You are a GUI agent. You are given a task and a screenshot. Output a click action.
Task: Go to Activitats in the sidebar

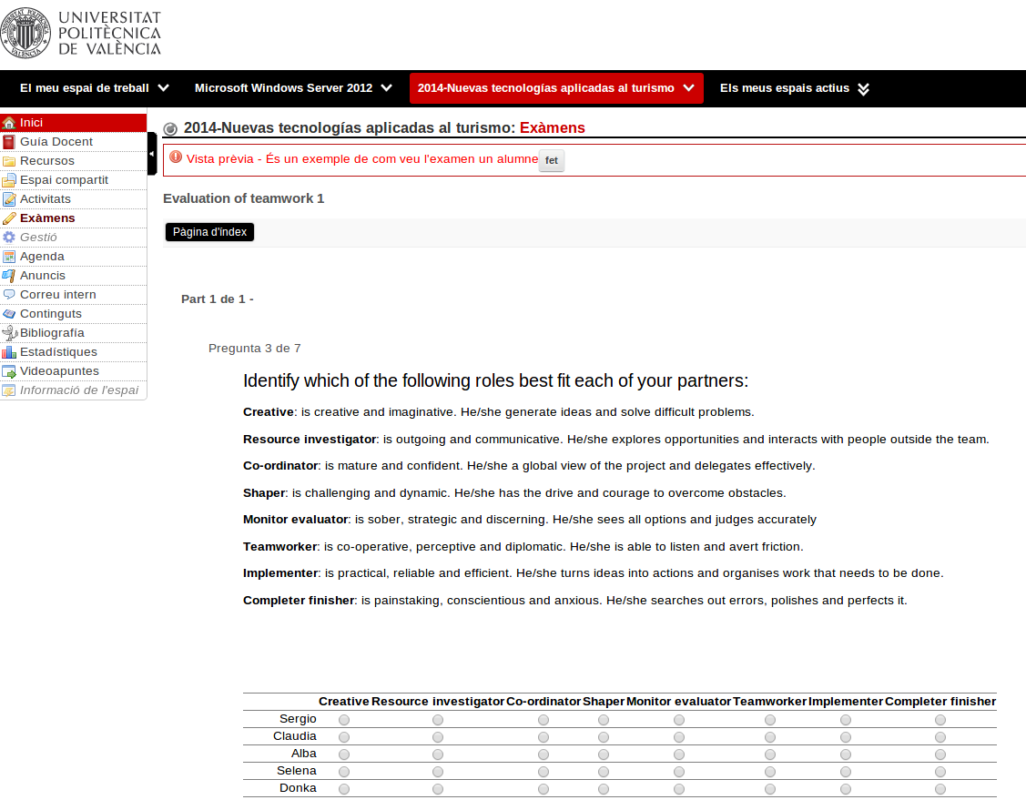point(46,199)
